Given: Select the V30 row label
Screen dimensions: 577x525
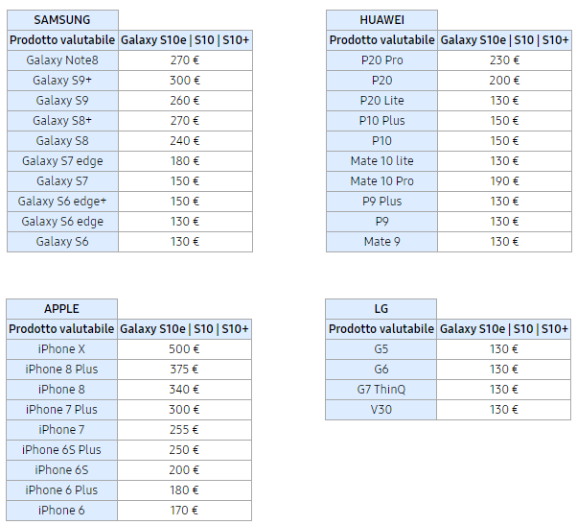Looking at the screenshot, I should 381,410.
